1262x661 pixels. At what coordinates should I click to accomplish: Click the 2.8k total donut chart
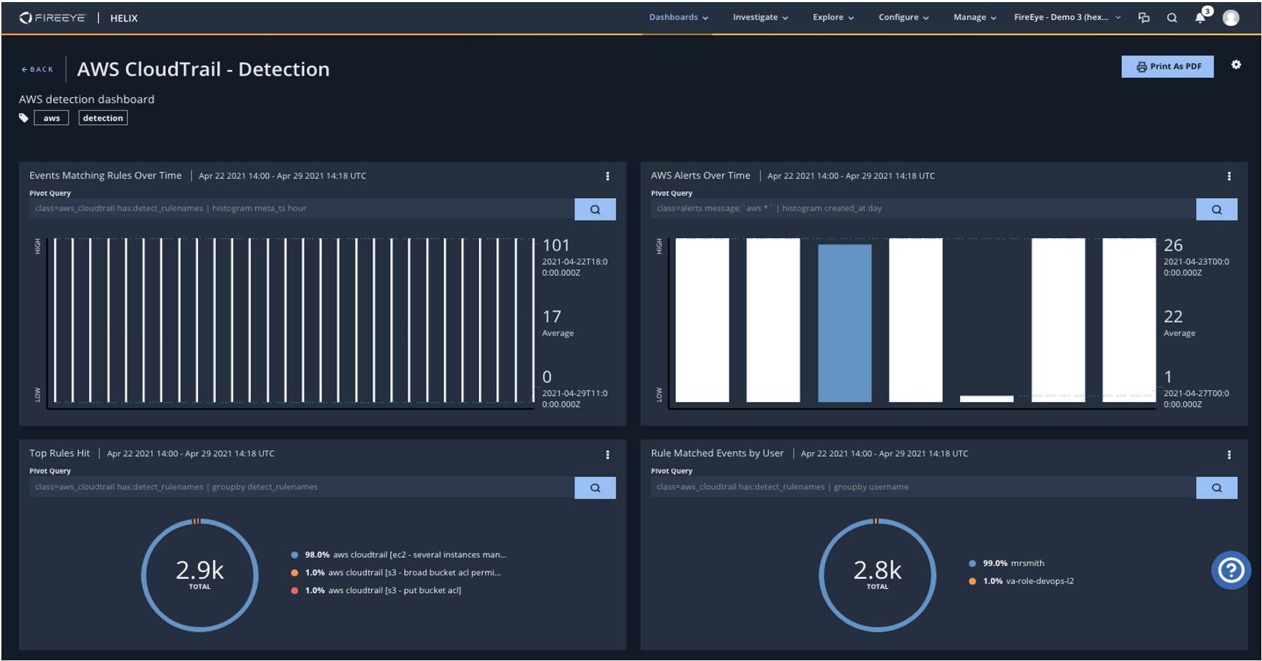coord(877,576)
